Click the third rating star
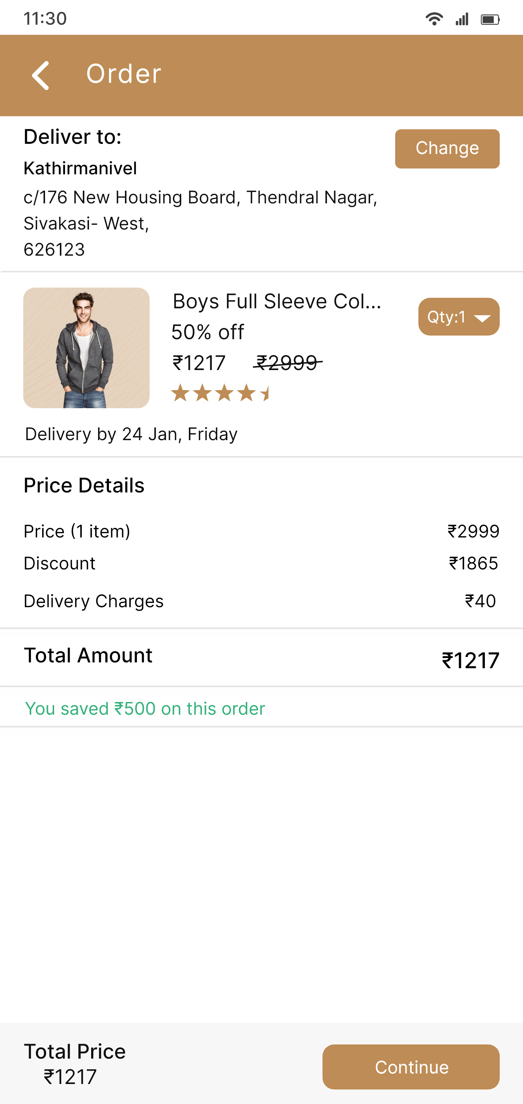 point(224,393)
